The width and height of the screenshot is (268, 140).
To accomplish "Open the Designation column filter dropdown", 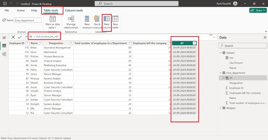I will point(71,43).
